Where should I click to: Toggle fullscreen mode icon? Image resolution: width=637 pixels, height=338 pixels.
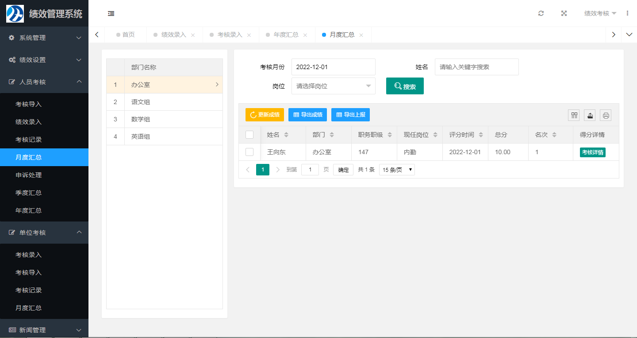point(564,13)
